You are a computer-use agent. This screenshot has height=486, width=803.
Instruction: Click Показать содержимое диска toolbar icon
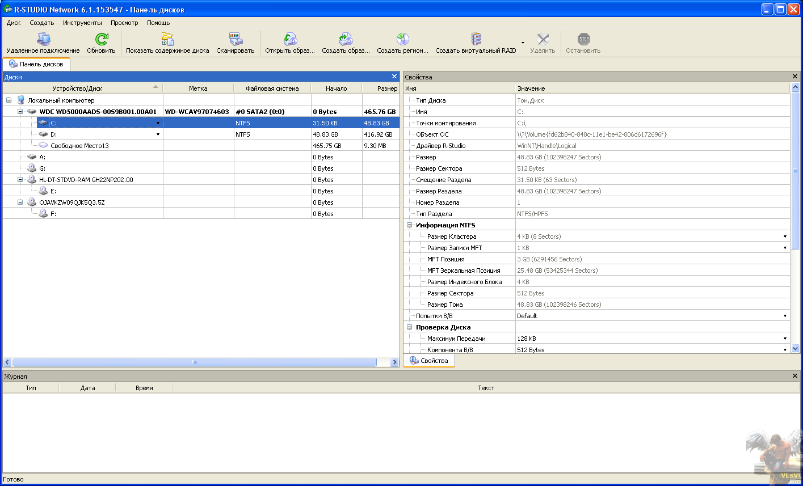(167, 39)
